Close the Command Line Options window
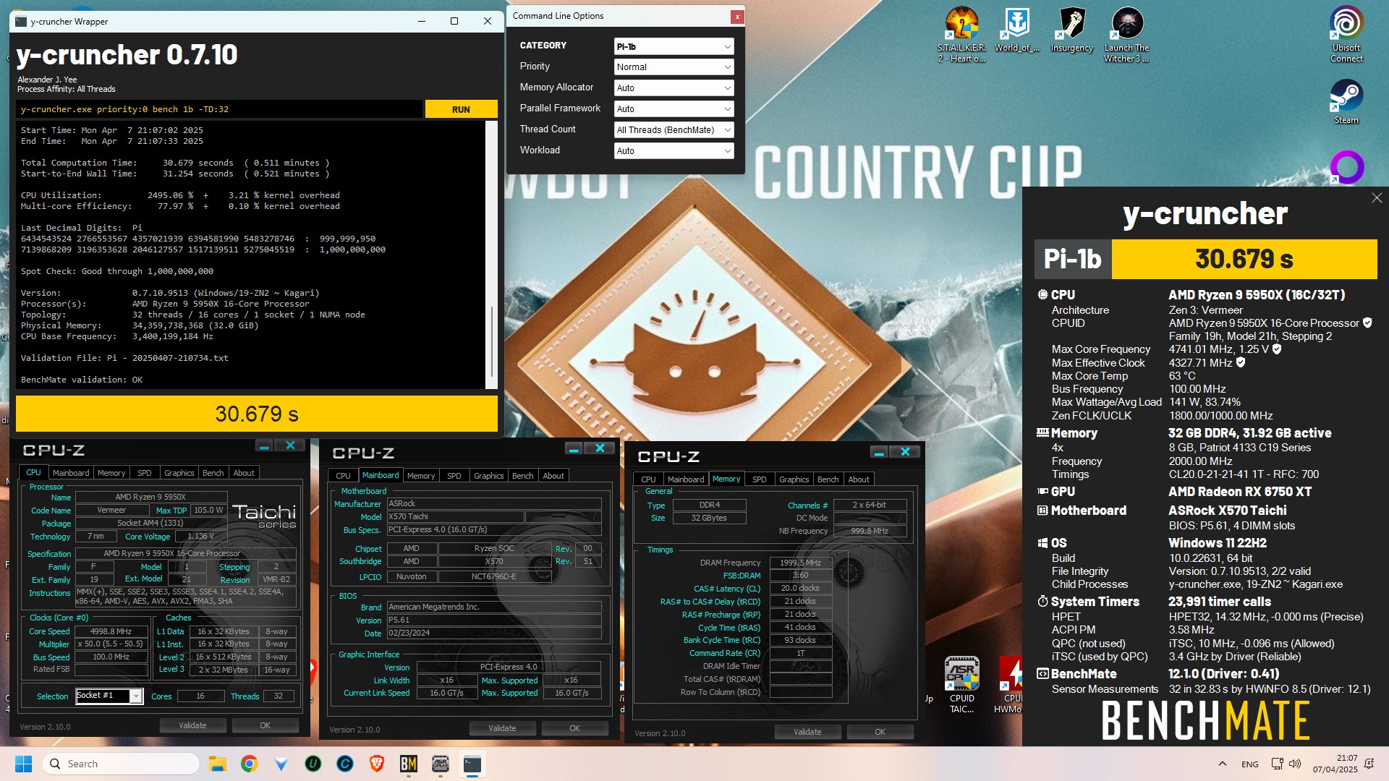1389x781 pixels. [x=736, y=16]
